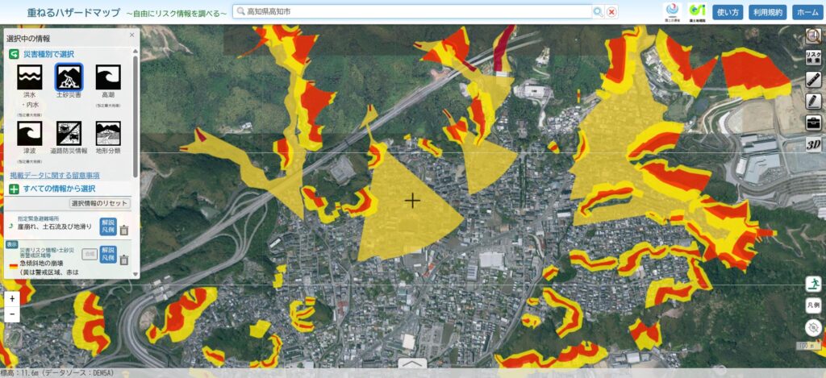Toggle the 凡例 legend button on right
Viewport: 826px width, 378px height.
[814, 305]
